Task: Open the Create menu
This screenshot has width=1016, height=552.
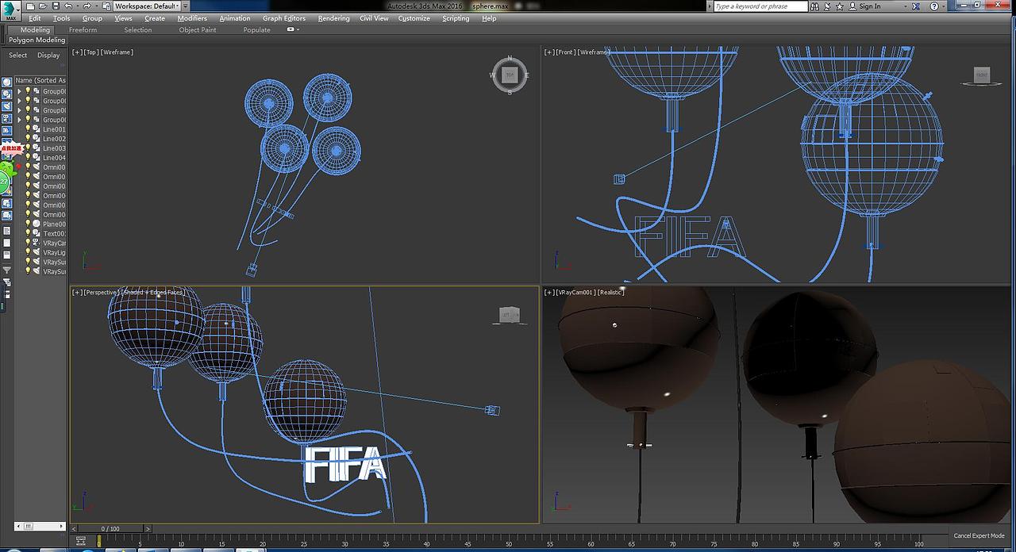Action: (x=155, y=18)
